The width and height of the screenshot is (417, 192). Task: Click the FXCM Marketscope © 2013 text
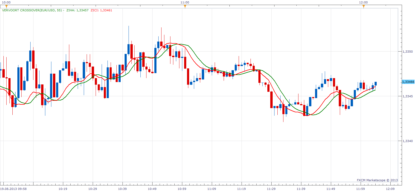pyautogui.click(x=377, y=180)
